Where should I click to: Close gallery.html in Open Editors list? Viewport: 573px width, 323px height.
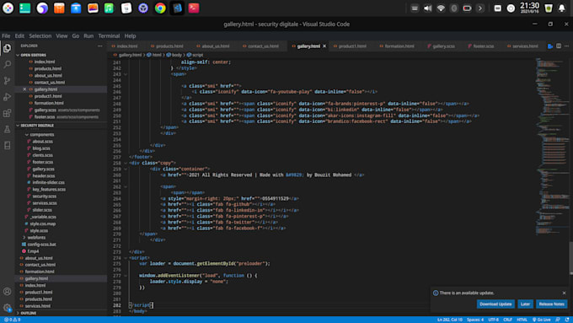(x=24, y=89)
